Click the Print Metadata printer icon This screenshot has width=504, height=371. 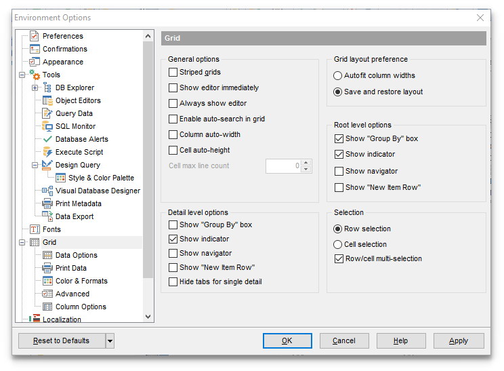[x=47, y=203]
